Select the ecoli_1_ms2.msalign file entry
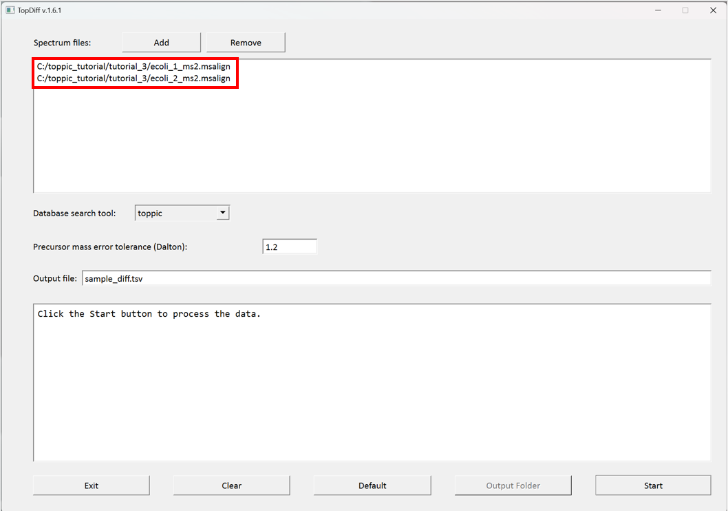728x511 pixels. point(133,66)
